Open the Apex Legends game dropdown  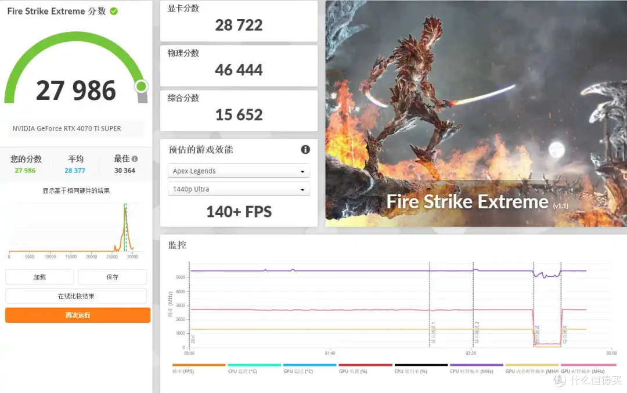pyautogui.click(x=239, y=171)
